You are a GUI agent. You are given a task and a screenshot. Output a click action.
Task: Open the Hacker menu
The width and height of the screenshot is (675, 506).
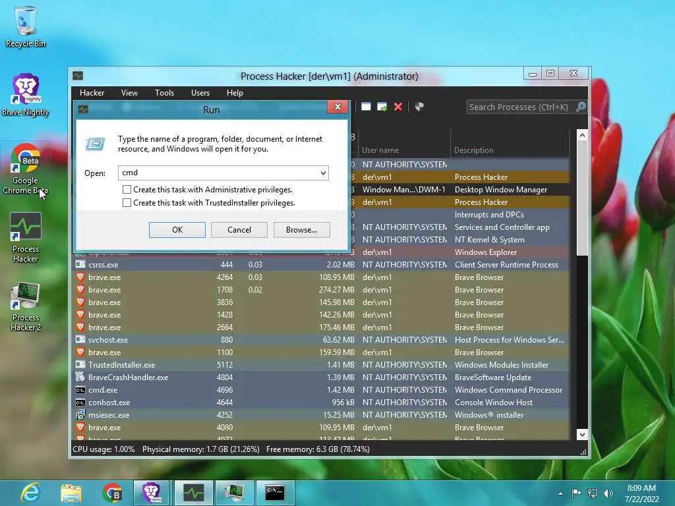pos(92,92)
